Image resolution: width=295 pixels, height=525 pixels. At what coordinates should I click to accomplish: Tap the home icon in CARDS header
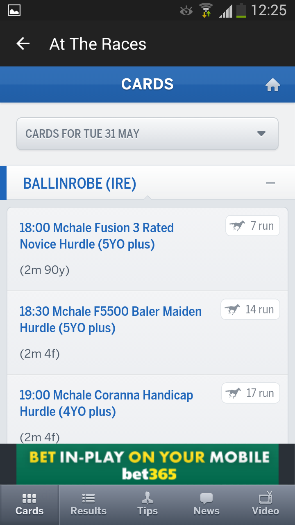(x=273, y=84)
